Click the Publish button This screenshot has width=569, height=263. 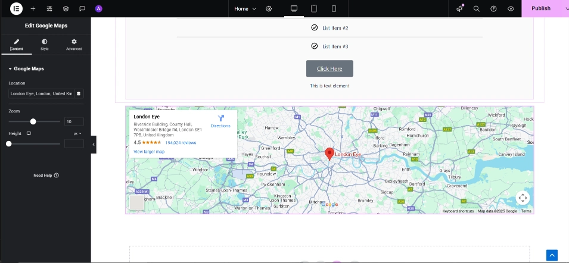coord(540,9)
